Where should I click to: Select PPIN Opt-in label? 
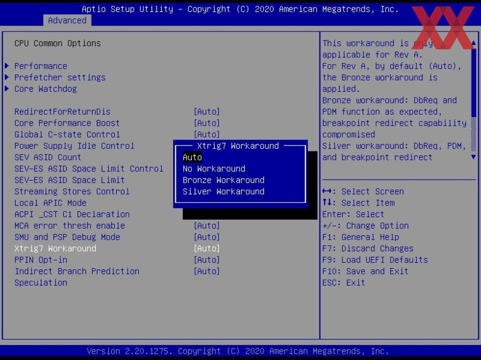click(x=41, y=260)
